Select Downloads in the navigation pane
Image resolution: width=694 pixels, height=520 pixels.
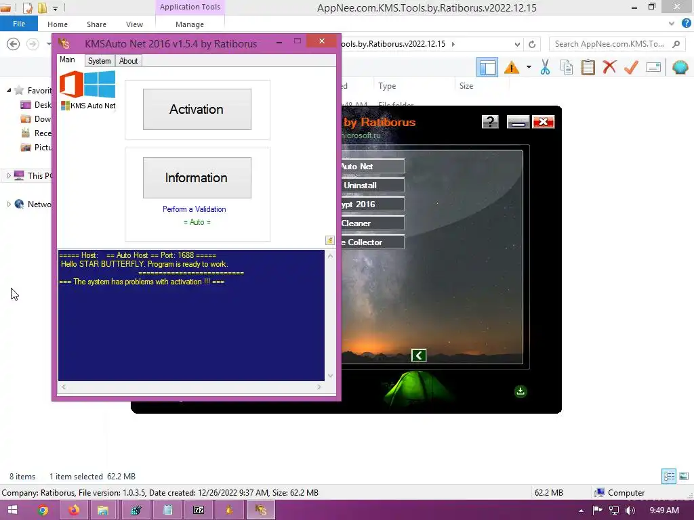pyautogui.click(x=36, y=119)
